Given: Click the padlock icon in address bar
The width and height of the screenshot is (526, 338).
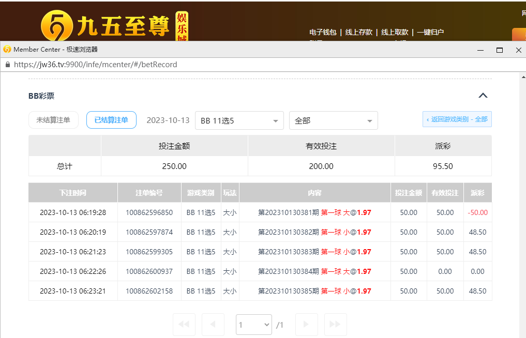Looking at the screenshot, I should [x=7, y=65].
